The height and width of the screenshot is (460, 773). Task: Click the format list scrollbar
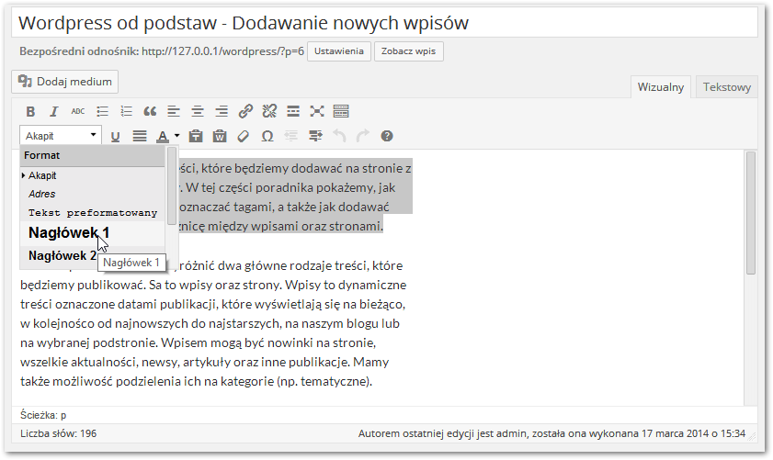click(172, 186)
